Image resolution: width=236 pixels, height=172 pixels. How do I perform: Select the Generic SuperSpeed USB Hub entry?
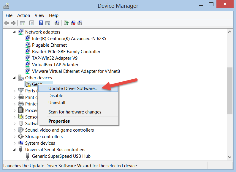(x=61, y=156)
